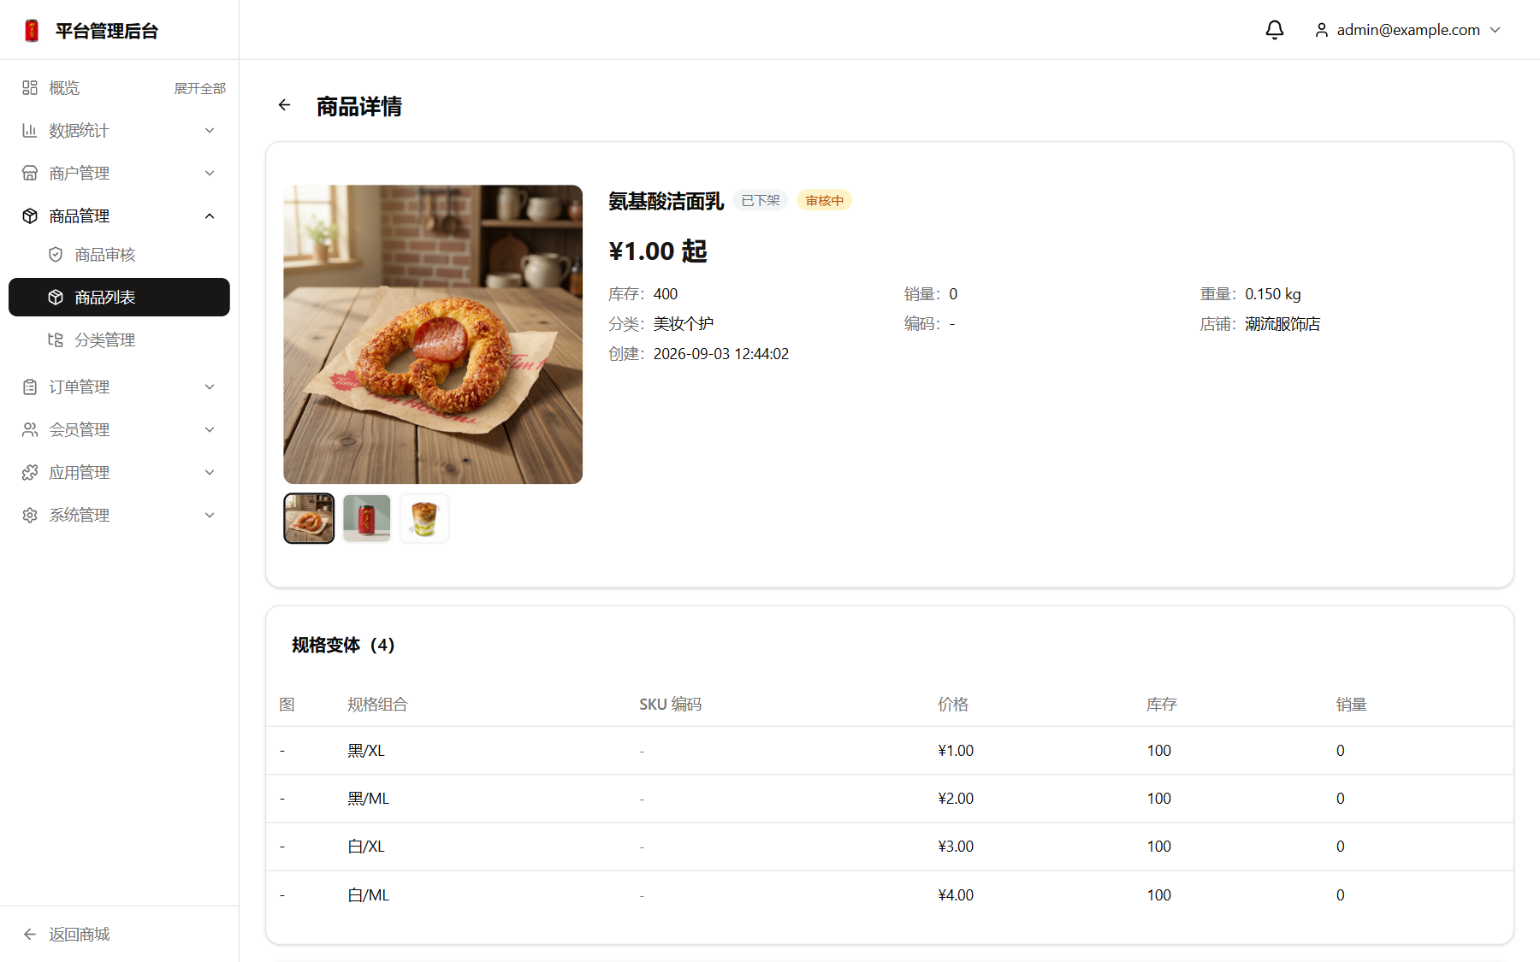Click the 商品管理 box icon
This screenshot has height=962, width=1540.
(x=30, y=215)
